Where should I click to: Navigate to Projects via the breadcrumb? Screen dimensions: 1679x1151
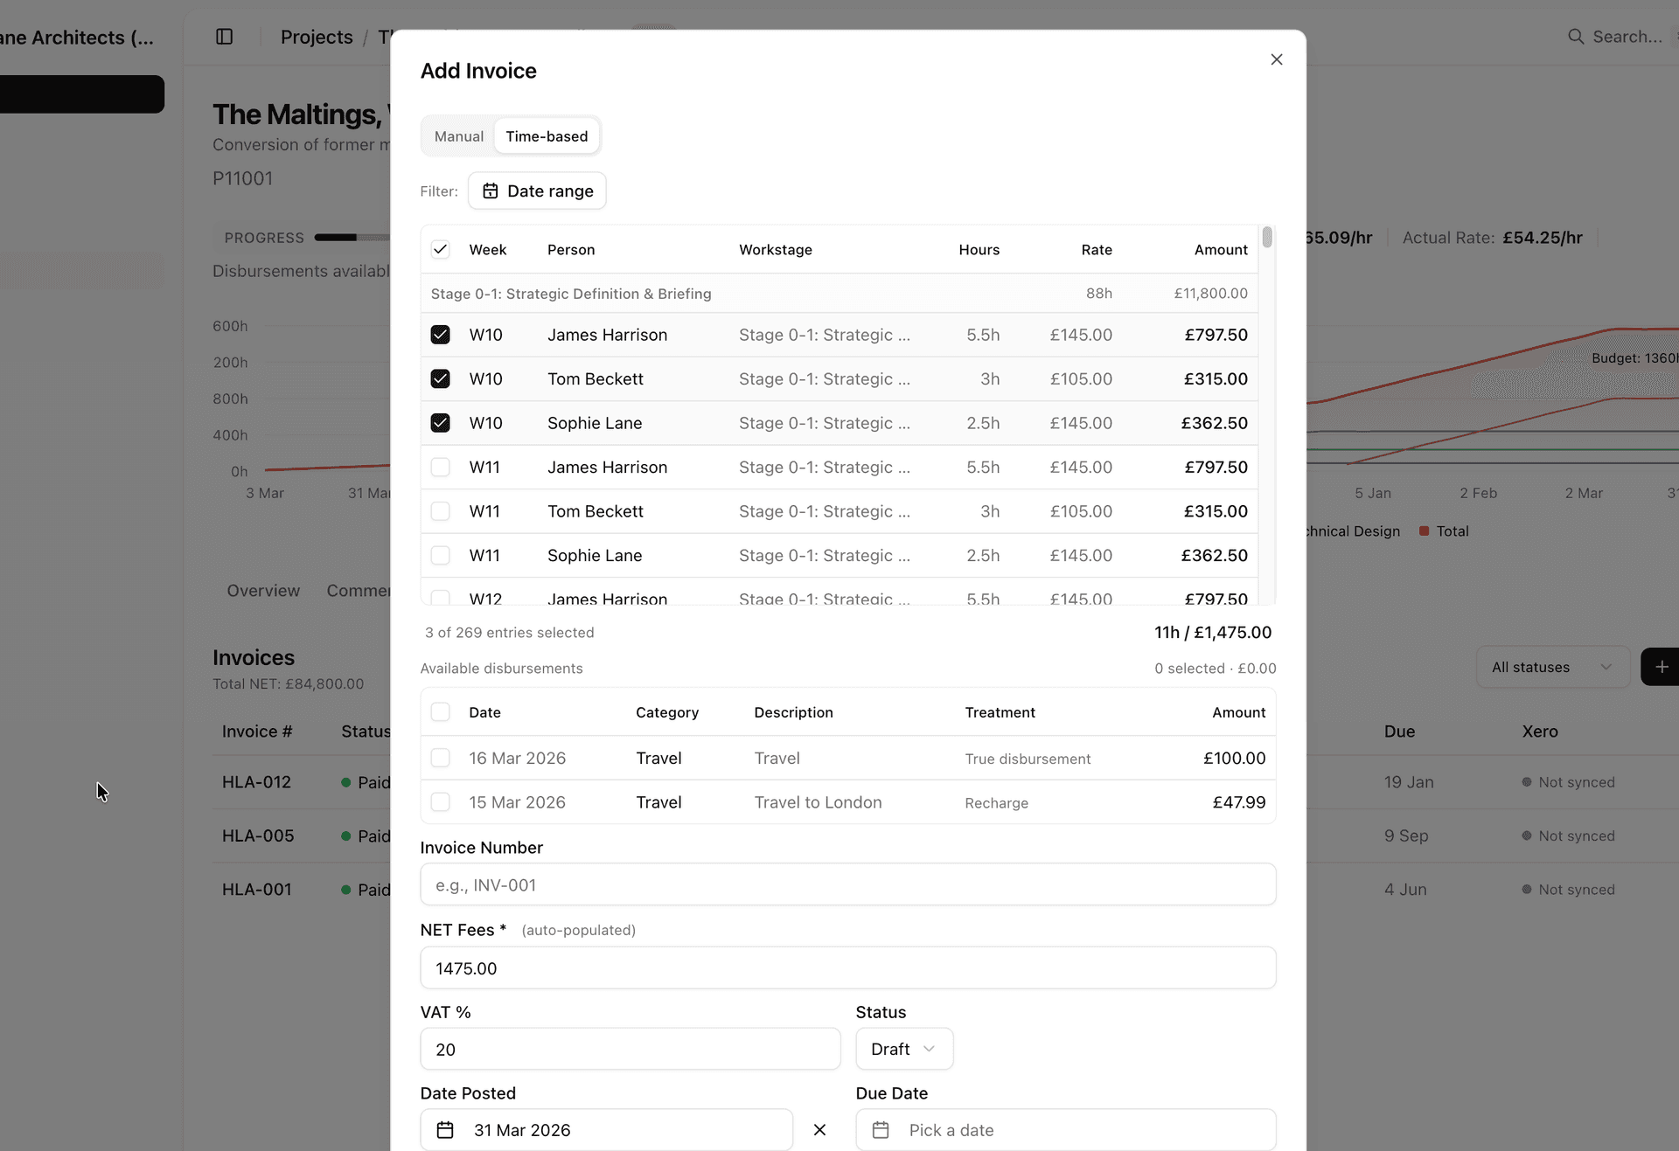point(316,37)
